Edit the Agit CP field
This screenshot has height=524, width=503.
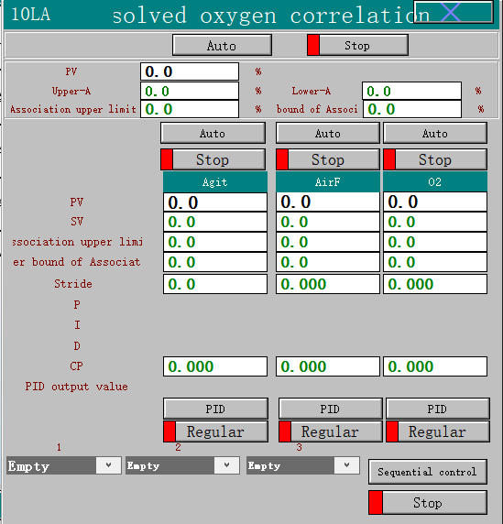(x=215, y=366)
